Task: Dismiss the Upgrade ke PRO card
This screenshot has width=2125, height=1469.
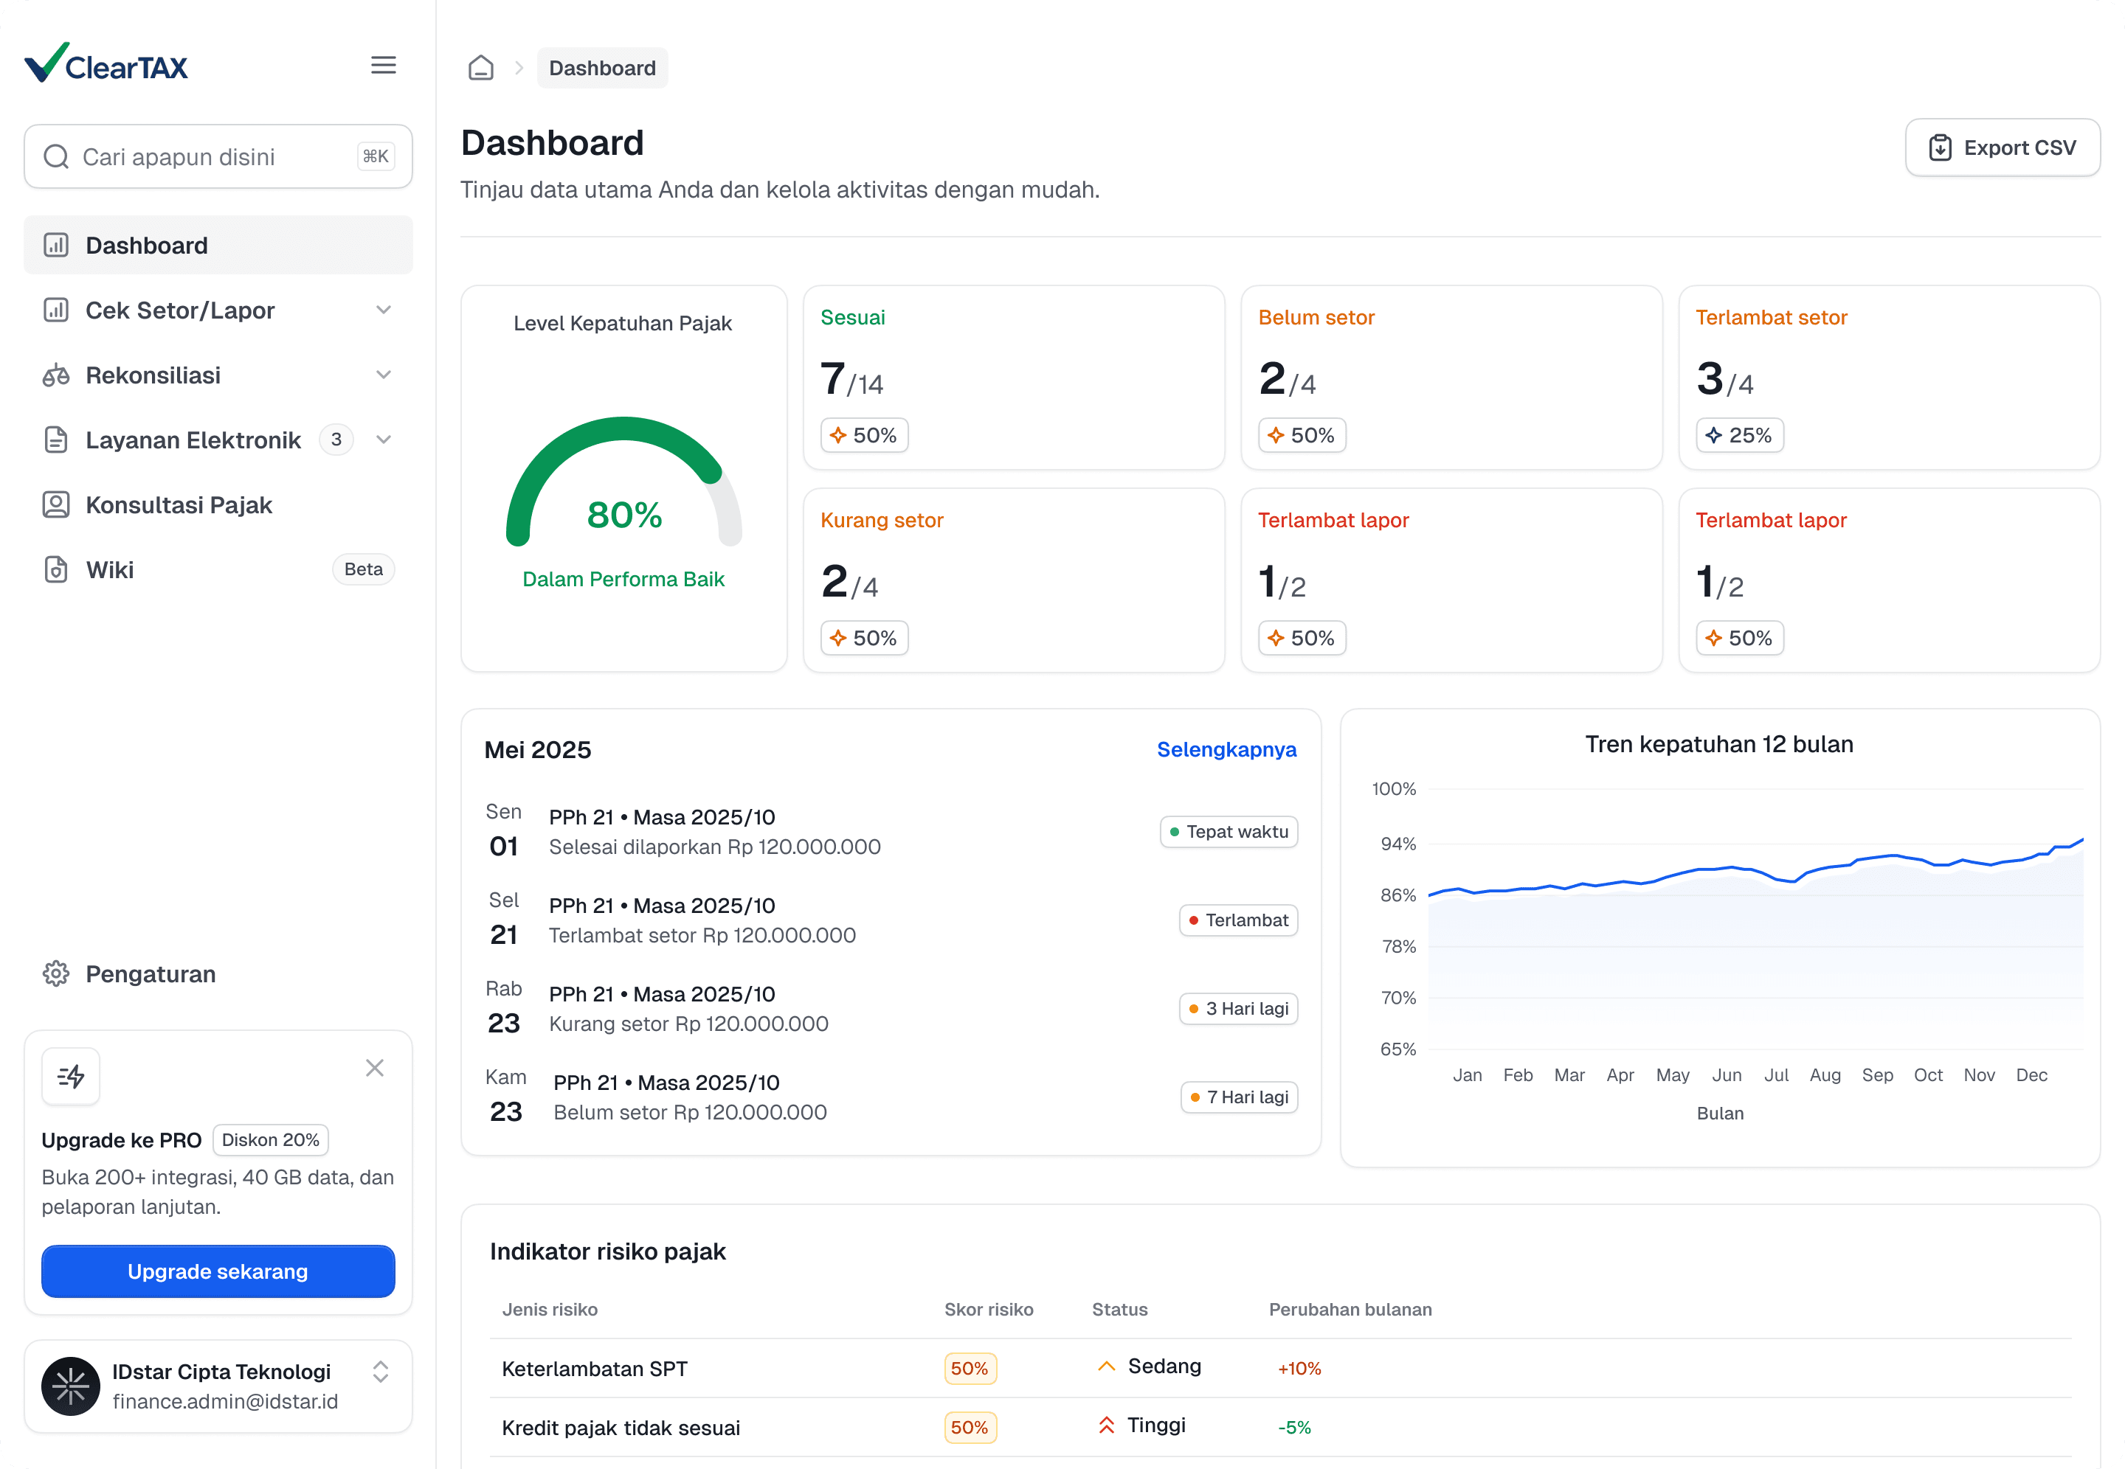Action: point(375,1068)
